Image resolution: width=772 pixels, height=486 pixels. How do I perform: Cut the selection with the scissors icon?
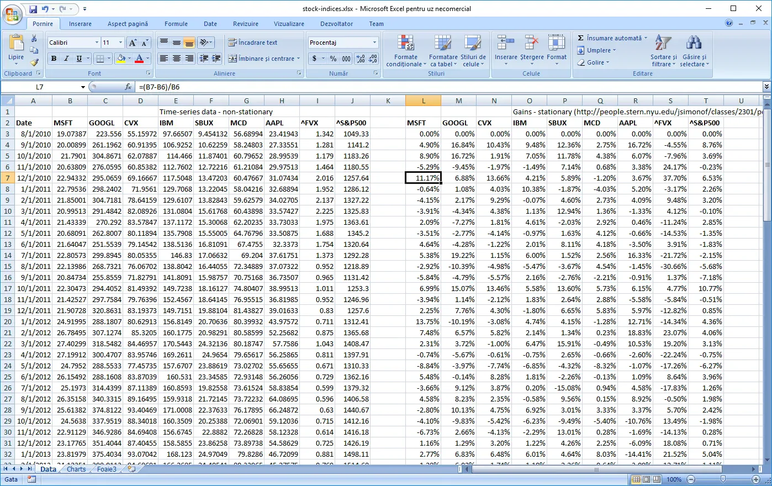pos(34,39)
